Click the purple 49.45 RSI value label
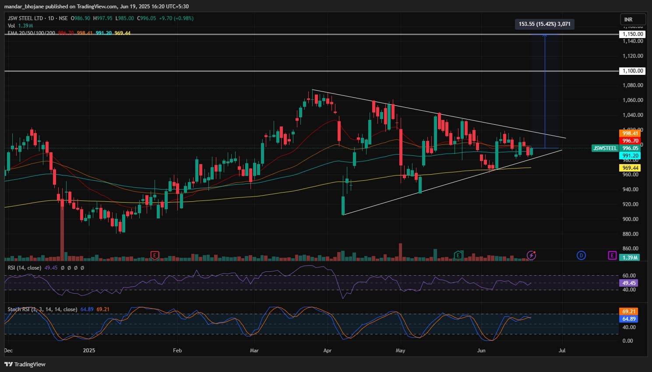The width and height of the screenshot is (652, 372). [629, 283]
